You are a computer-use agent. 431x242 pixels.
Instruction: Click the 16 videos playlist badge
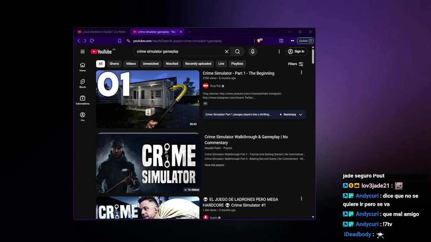[192, 190]
